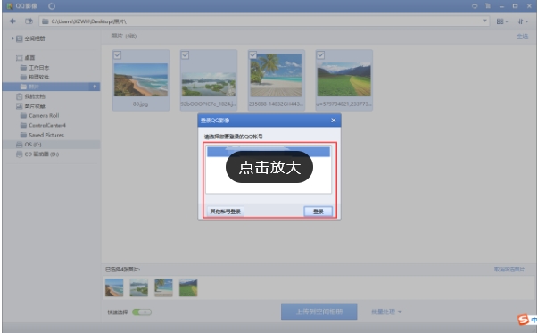Click the lake thumbnail in the selected tray
Viewport: 538px width, 333px height.
tap(138, 287)
